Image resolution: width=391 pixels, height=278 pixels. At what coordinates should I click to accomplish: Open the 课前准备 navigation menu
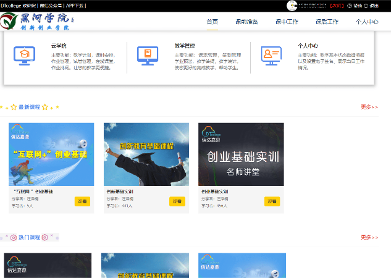(x=246, y=22)
